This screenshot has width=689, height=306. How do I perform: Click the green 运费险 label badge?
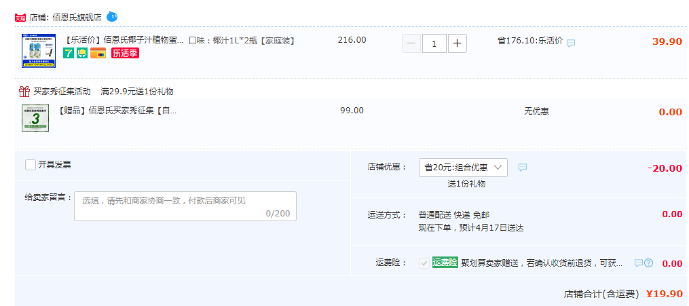(x=445, y=263)
